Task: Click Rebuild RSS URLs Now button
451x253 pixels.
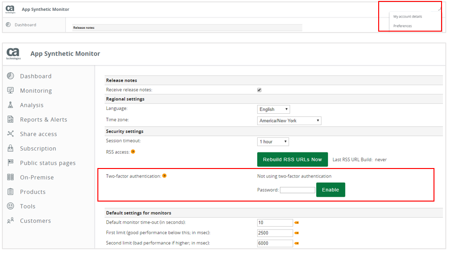Action: [292, 160]
